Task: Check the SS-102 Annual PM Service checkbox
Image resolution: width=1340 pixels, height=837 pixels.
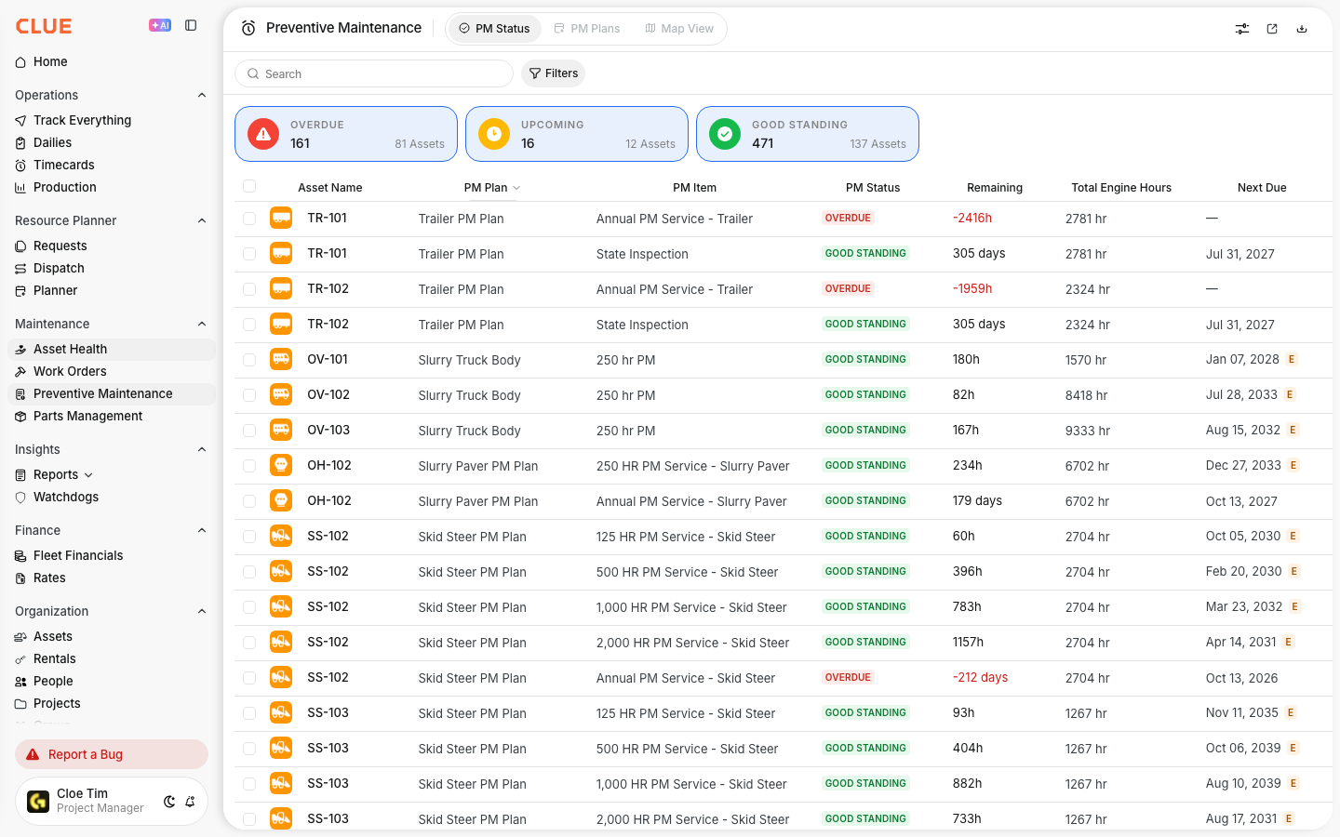Action: point(249,678)
